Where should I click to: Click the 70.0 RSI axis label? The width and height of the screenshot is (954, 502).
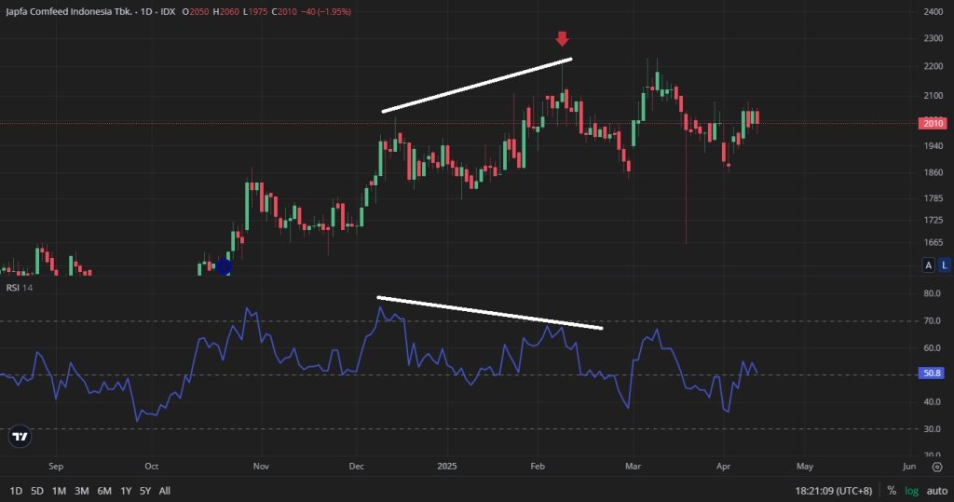tap(932, 320)
